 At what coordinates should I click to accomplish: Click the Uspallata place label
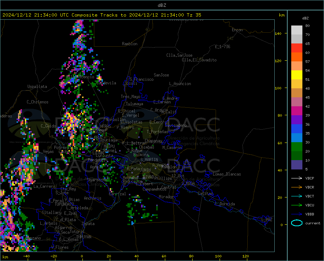click(x=37, y=87)
